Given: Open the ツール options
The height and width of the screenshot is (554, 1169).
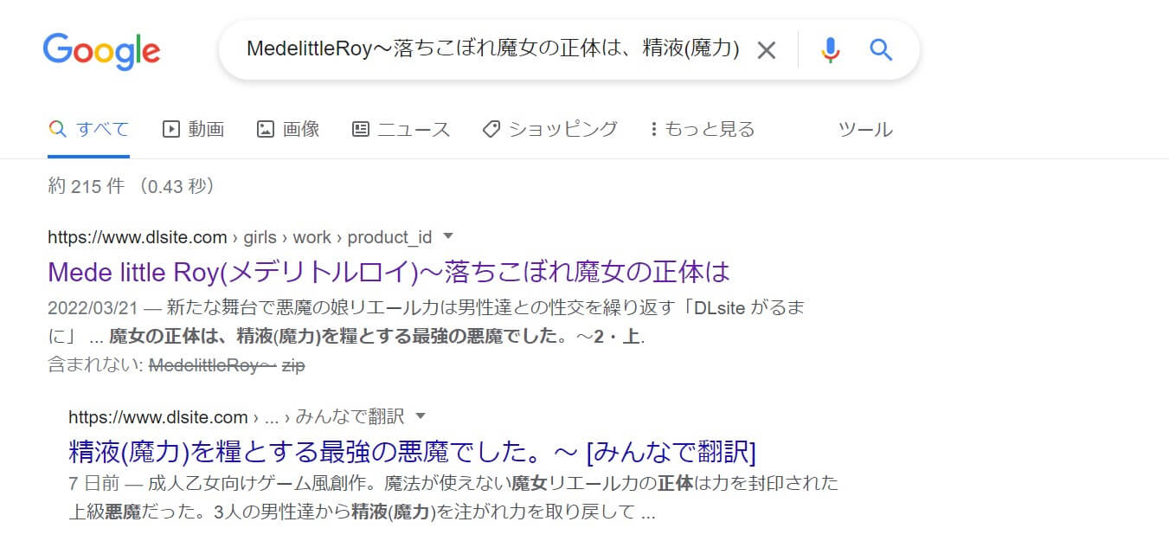Looking at the screenshot, I should coord(865,130).
